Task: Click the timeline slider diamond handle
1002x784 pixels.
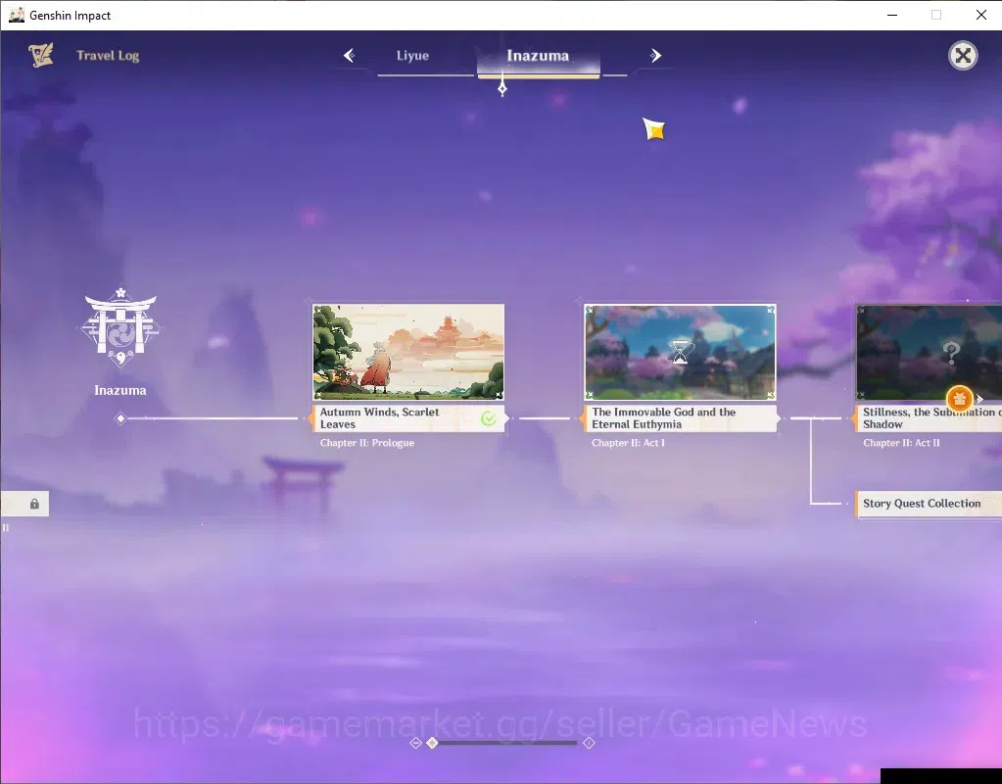Action: [x=432, y=743]
